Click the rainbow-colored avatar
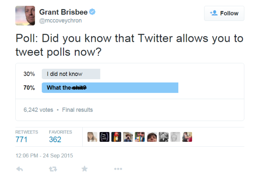Viewport: 260px width, 178px height. coord(140,137)
